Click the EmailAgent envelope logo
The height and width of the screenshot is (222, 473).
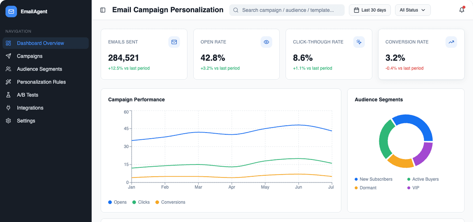coord(11,11)
